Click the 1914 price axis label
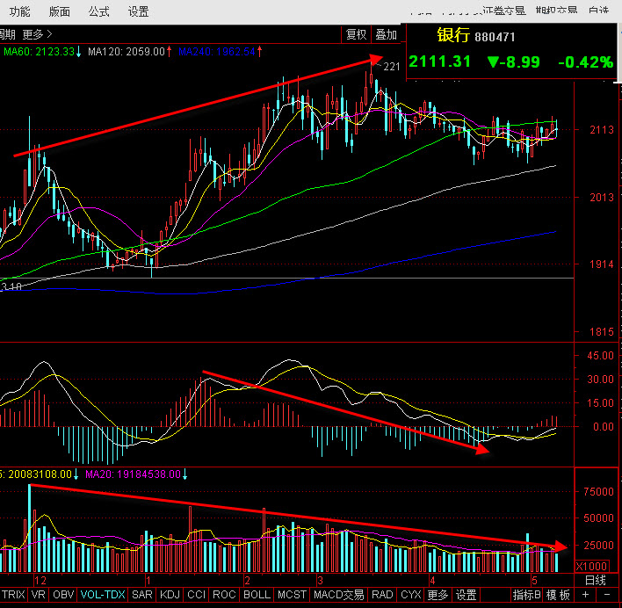The height and width of the screenshot is (608, 622). coord(602,264)
